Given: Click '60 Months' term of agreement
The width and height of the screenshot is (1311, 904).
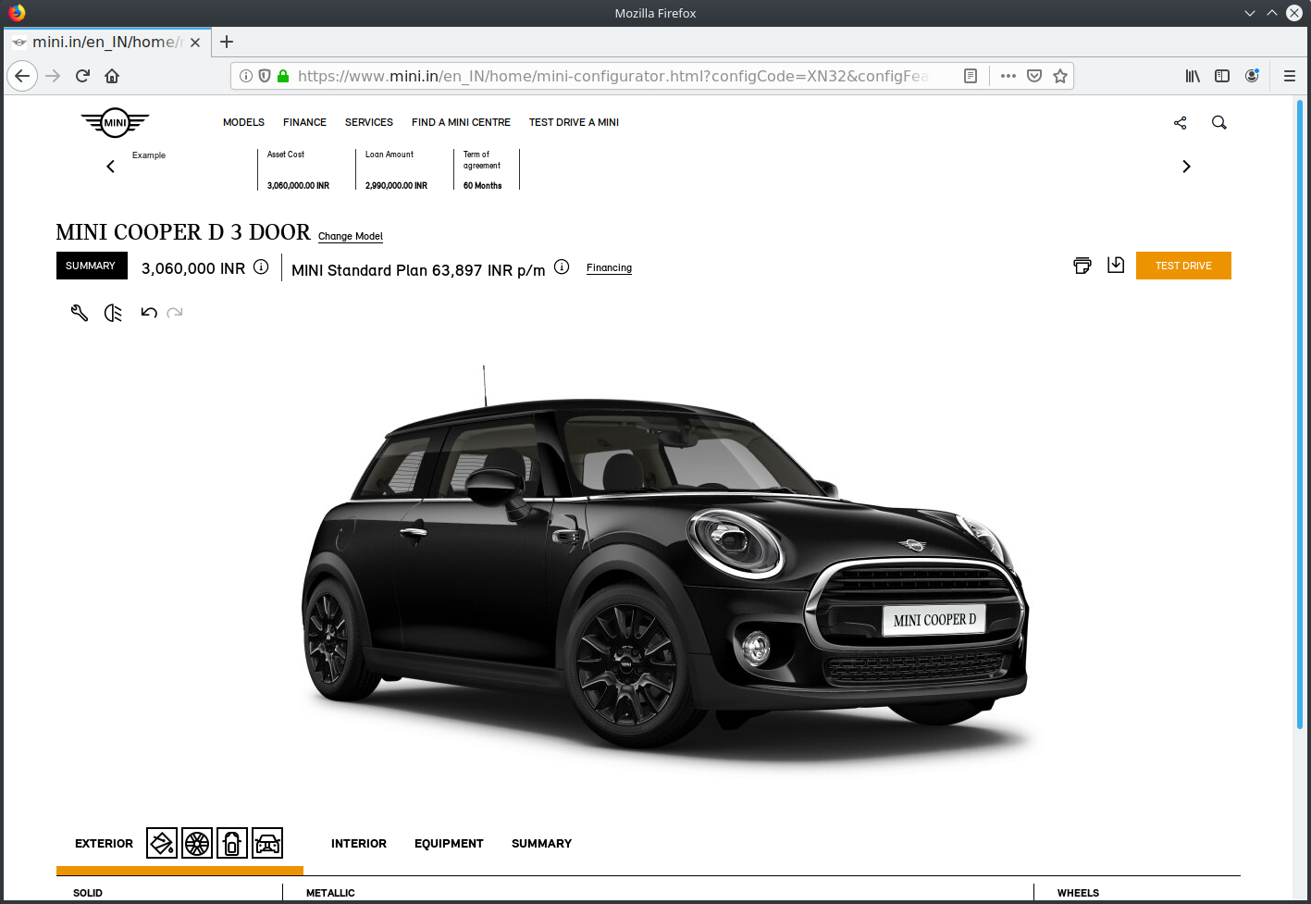Looking at the screenshot, I should coord(482,186).
